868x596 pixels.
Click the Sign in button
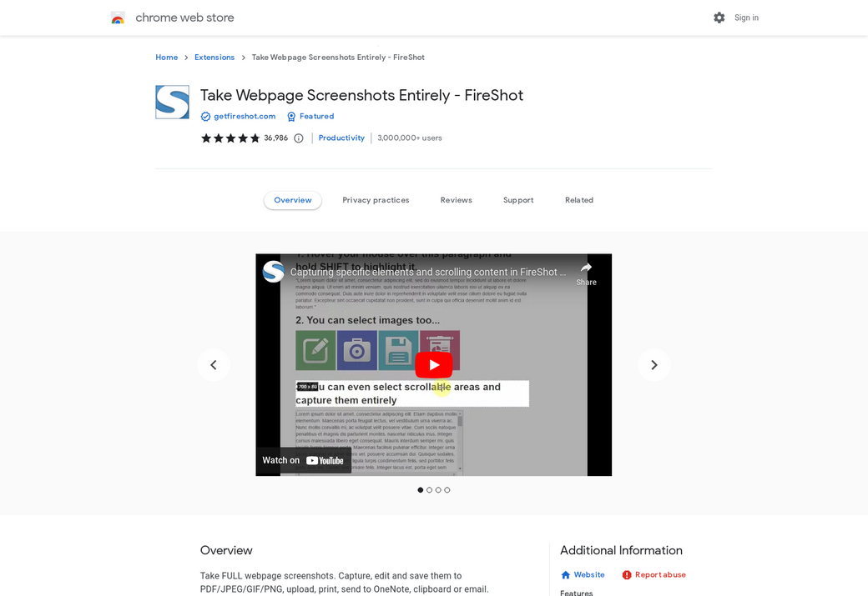[x=746, y=18]
